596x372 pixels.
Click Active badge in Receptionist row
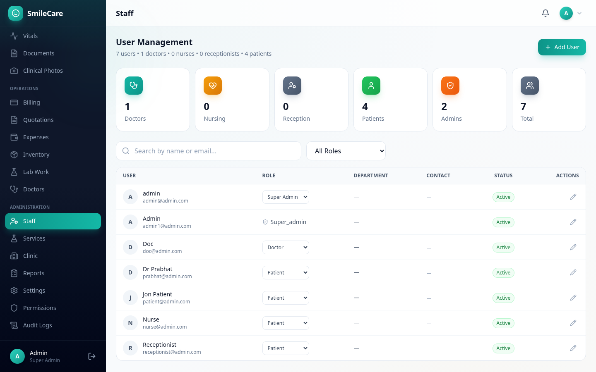(503, 348)
